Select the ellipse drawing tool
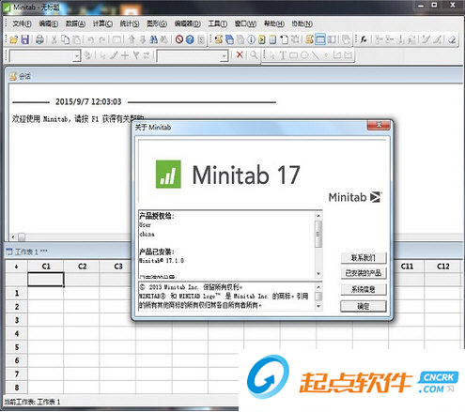 coord(304,55)
